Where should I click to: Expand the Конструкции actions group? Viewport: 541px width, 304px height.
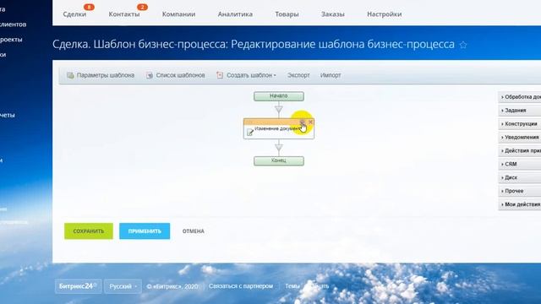(x=520, y=124)
